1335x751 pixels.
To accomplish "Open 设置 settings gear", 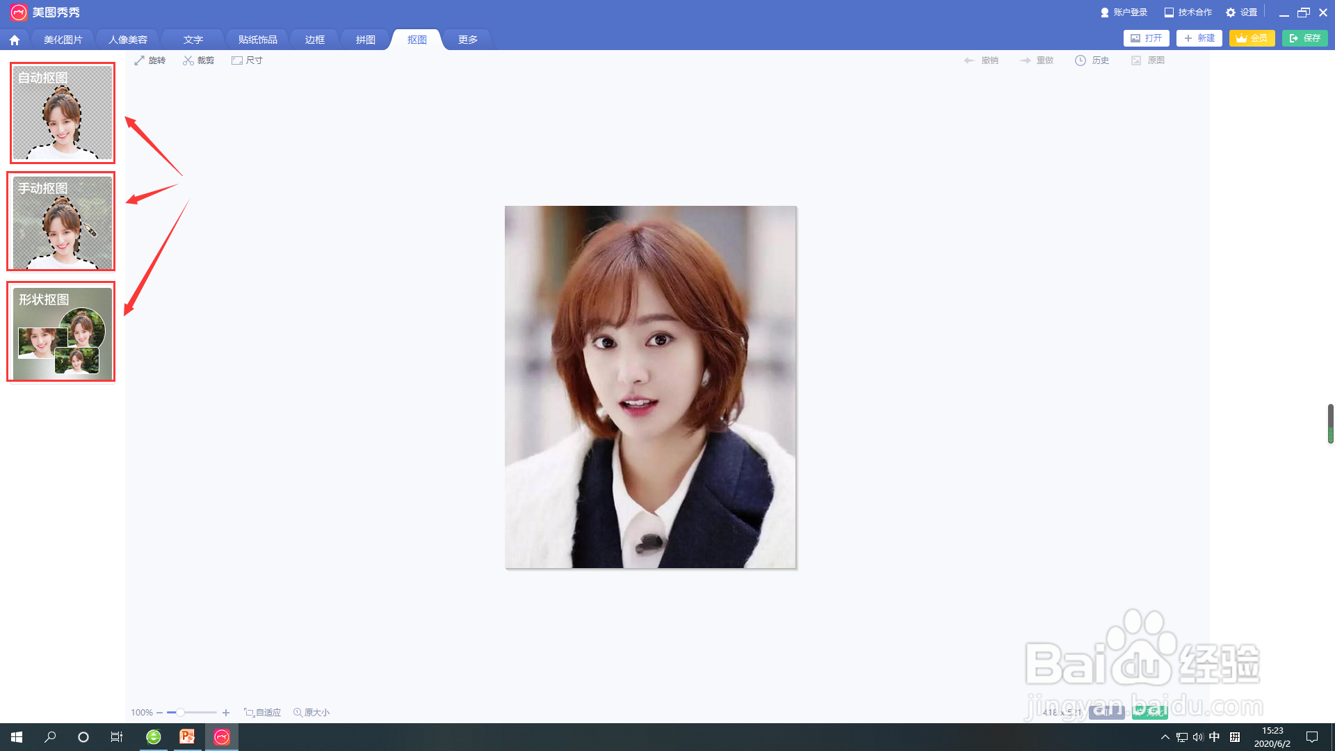I will tap(1231, 13).
